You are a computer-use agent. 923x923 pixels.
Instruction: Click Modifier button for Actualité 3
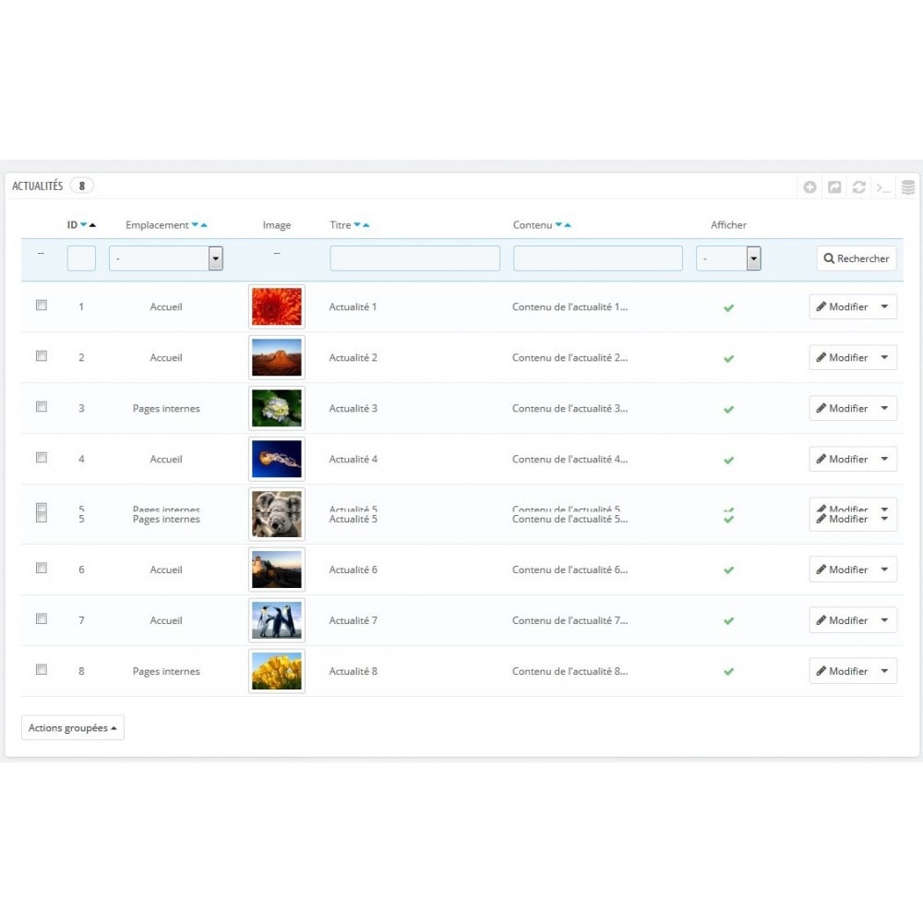843,408
